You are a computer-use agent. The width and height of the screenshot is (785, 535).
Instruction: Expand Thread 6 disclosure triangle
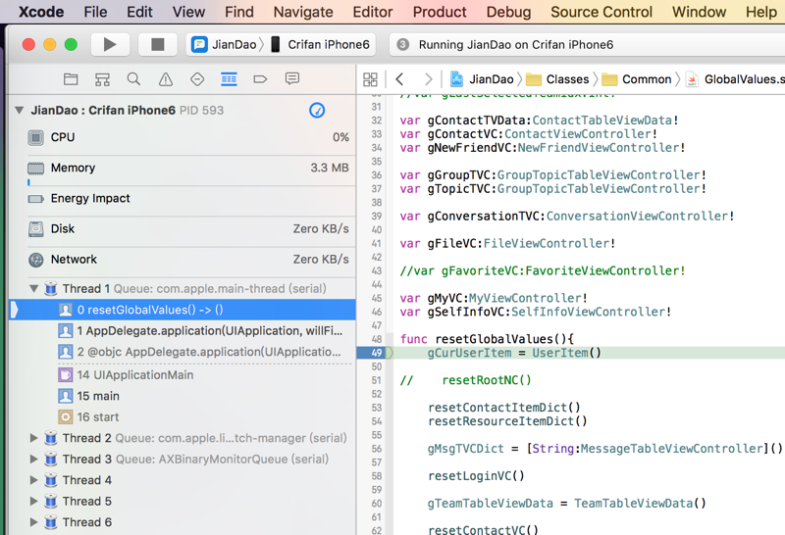[34, 522]
